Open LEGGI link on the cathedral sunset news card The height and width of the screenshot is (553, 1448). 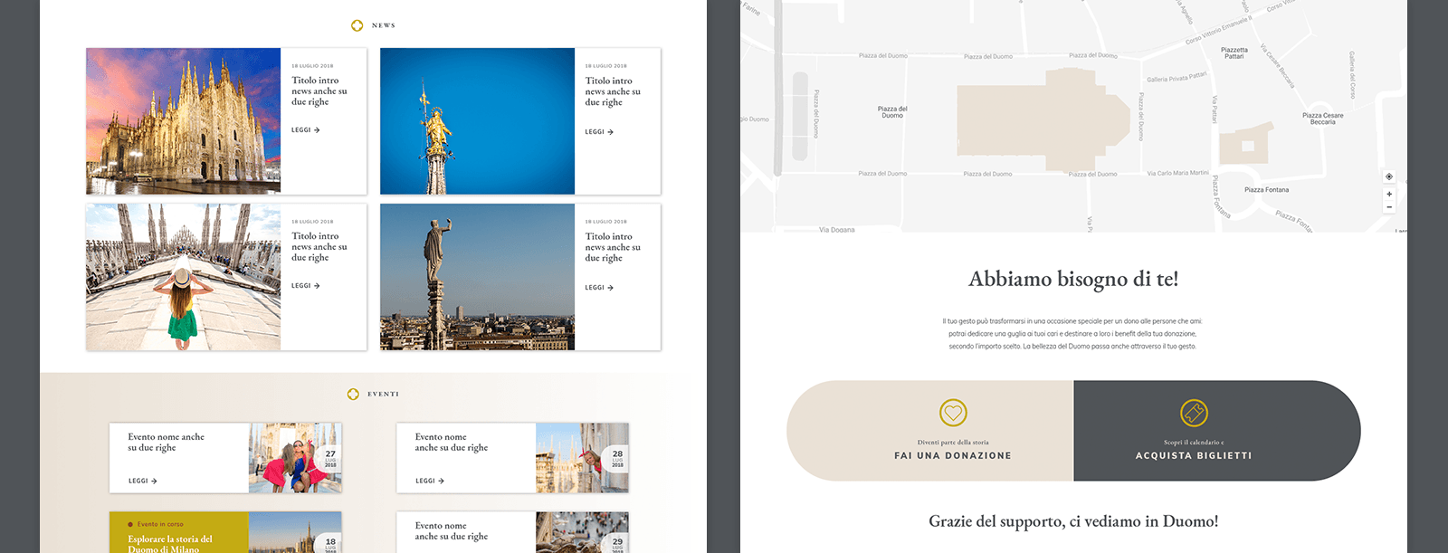(305, 130)
